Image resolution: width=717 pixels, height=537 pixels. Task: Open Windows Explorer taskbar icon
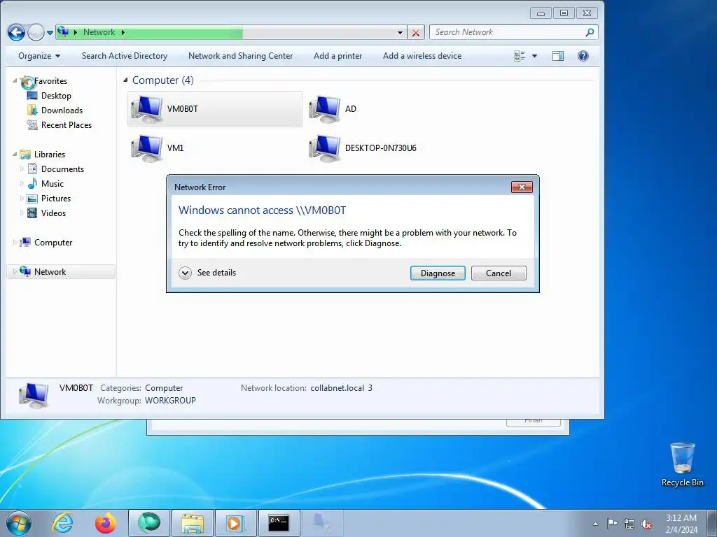193,523
